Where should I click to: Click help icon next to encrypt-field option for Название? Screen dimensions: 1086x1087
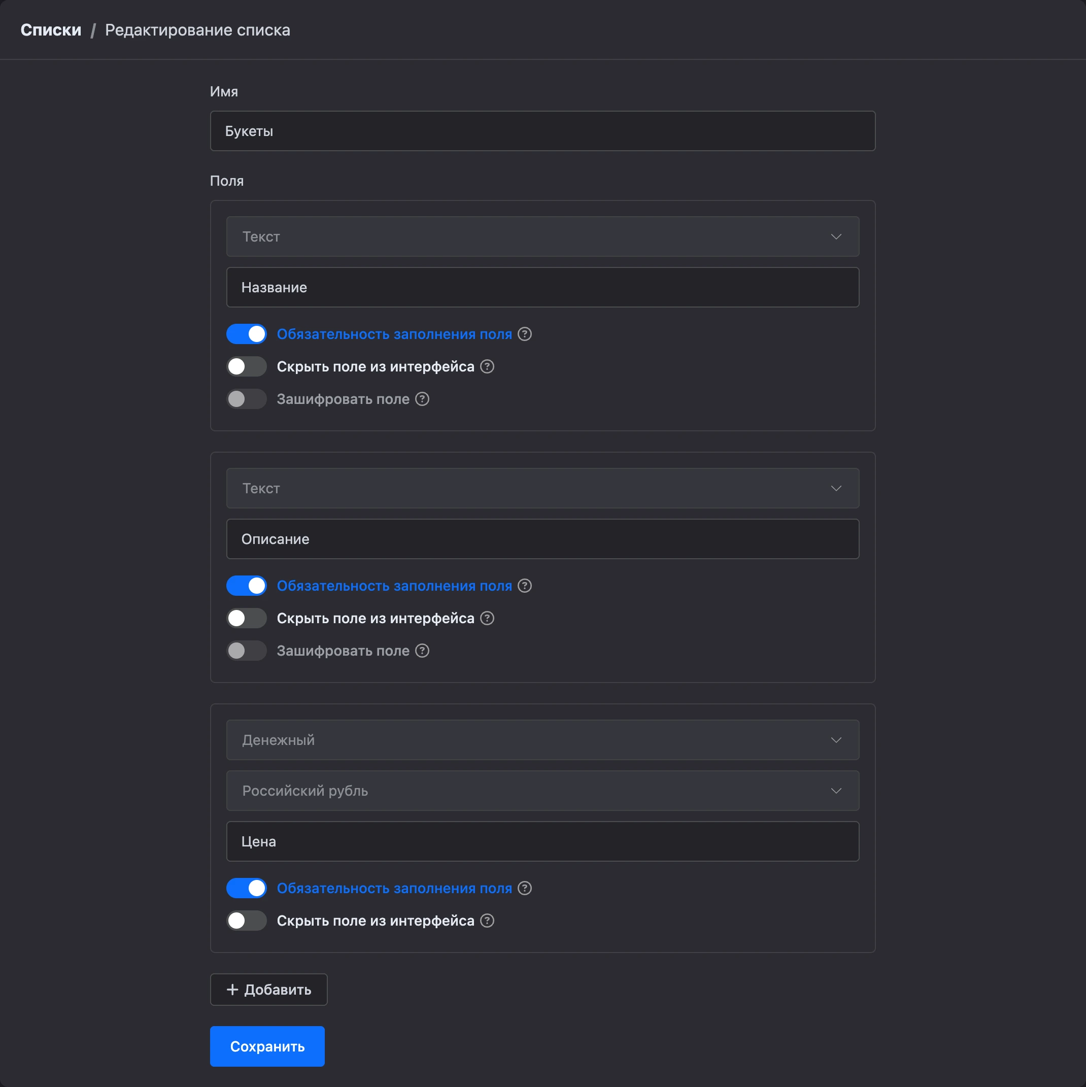tap(422, 399)
